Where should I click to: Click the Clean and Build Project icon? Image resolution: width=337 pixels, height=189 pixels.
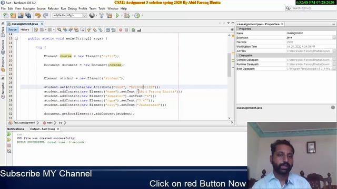click(x=109, y=15)
